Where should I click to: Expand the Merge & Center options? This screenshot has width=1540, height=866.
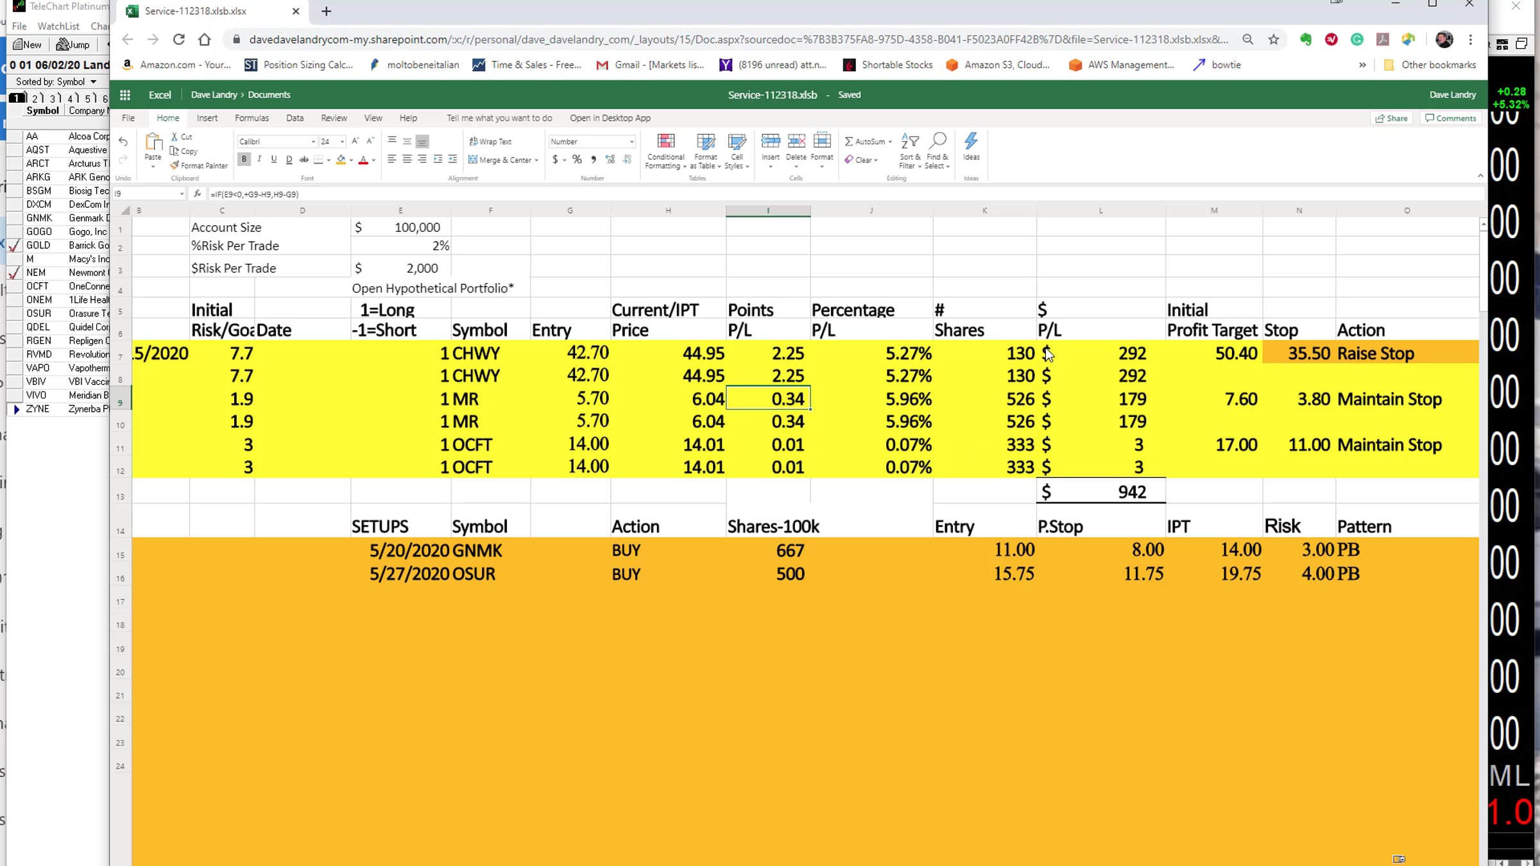pos(536,160)
